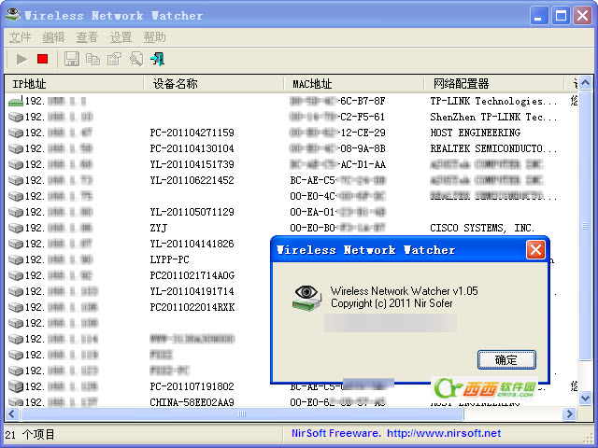Click the Wireless Network Watcher v1.05 text

tap(405, 291)
